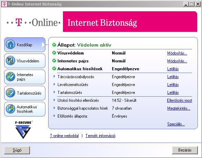Image resolution: width=202 pixels, height=158 pixels.
Task: Click the T-Online logo in header
Action: coord(33,22)
